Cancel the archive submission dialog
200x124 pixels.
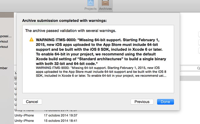32,102
